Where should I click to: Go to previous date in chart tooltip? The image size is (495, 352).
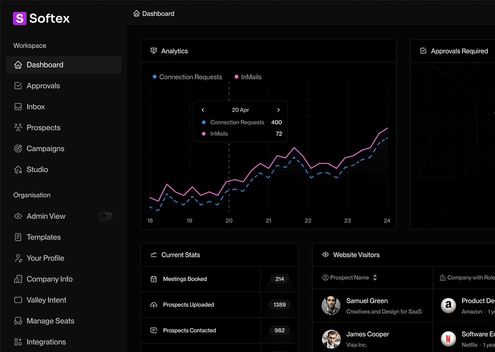point(203,110)
